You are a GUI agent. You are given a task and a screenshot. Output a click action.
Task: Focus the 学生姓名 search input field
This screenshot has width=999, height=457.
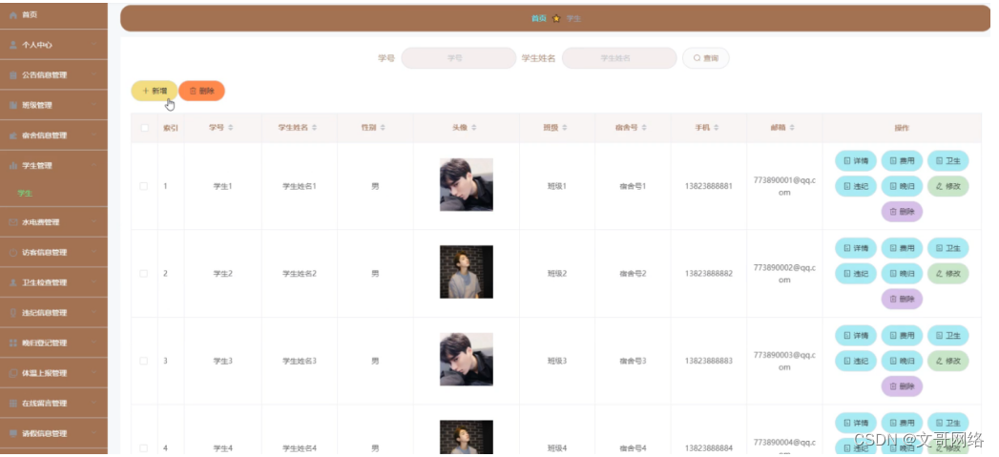pos(618,58)
